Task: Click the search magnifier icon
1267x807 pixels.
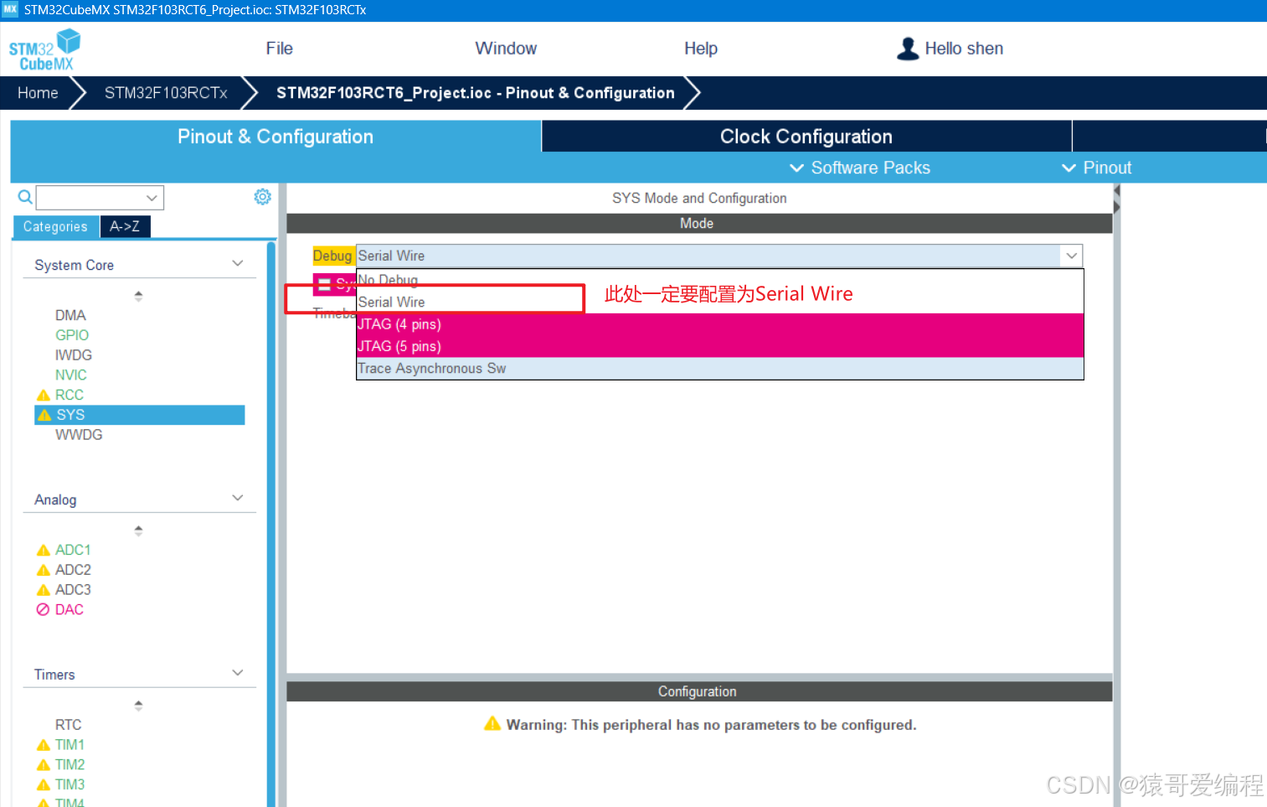Action: [25, 197]
